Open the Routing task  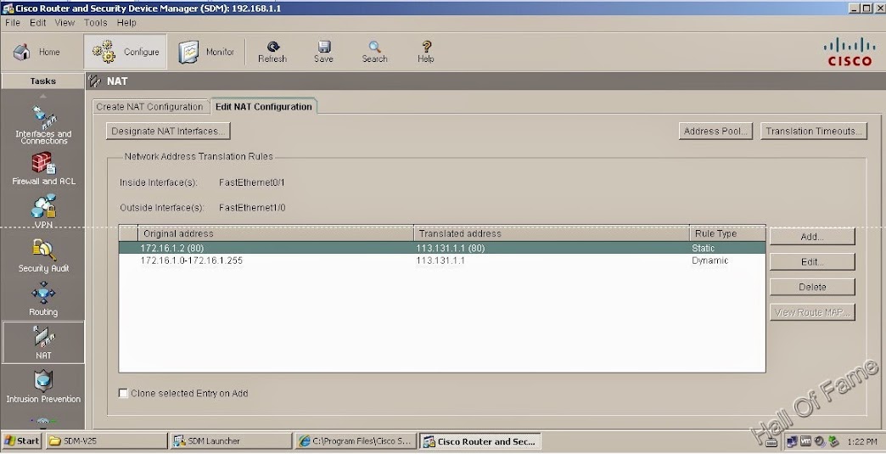(x=43, y=300)
